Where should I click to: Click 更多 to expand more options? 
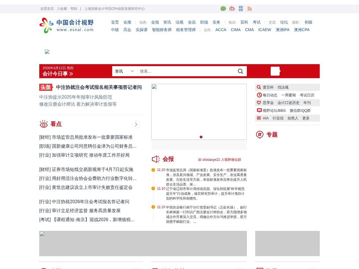point(305,118)
